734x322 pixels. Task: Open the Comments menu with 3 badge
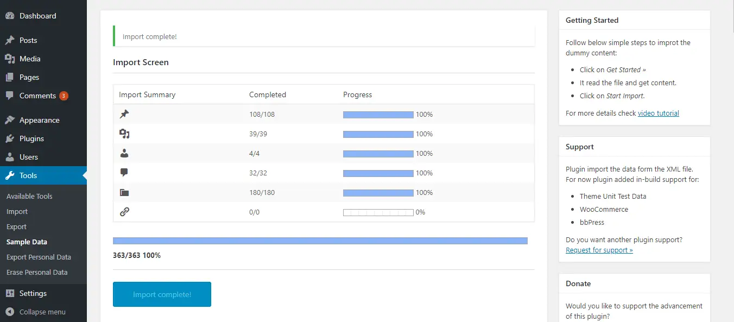point(43,96)
